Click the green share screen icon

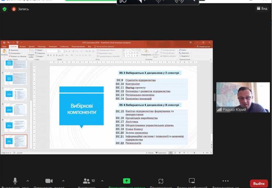pos(127,181)
